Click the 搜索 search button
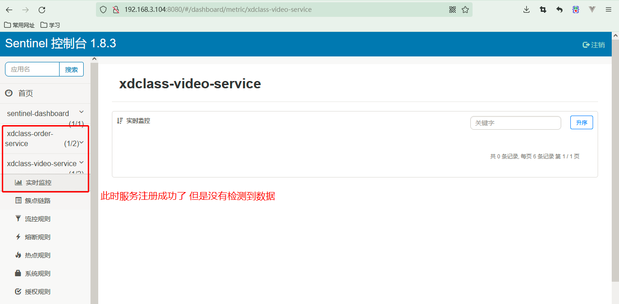The height and width of the screenshot is (304, 619). click(x=71, y=69)
